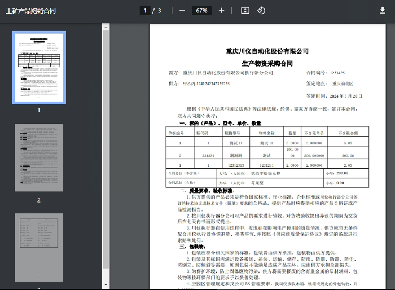Click the company heading 重庆川仪自动化股份有限公司
This screenshot has width=395, height=290.
(267, 51)
